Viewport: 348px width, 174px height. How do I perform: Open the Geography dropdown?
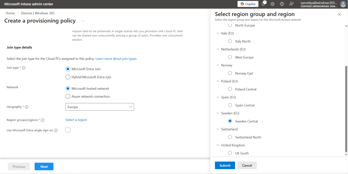pos(100,107)
